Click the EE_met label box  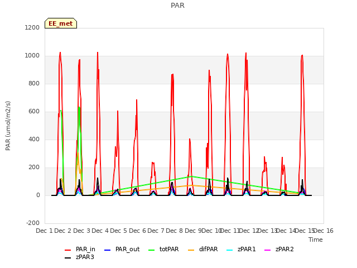click(61, 23)
